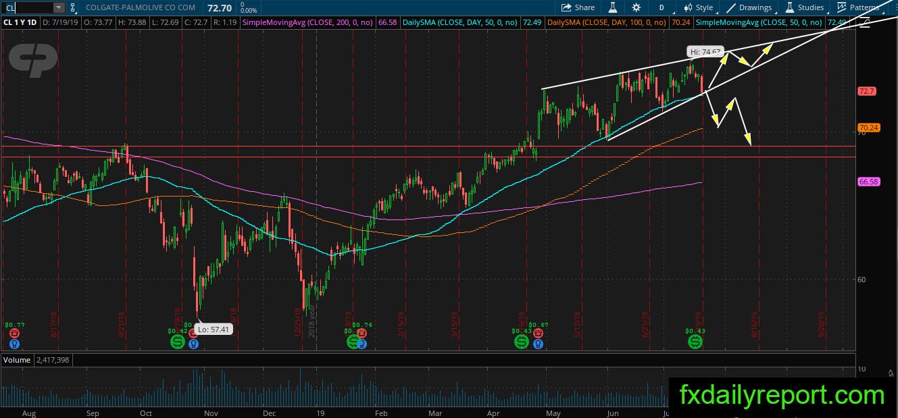Viewport: 898px width, 418px height.
Task: Click the Volume study label
Action: click(17, 360)
